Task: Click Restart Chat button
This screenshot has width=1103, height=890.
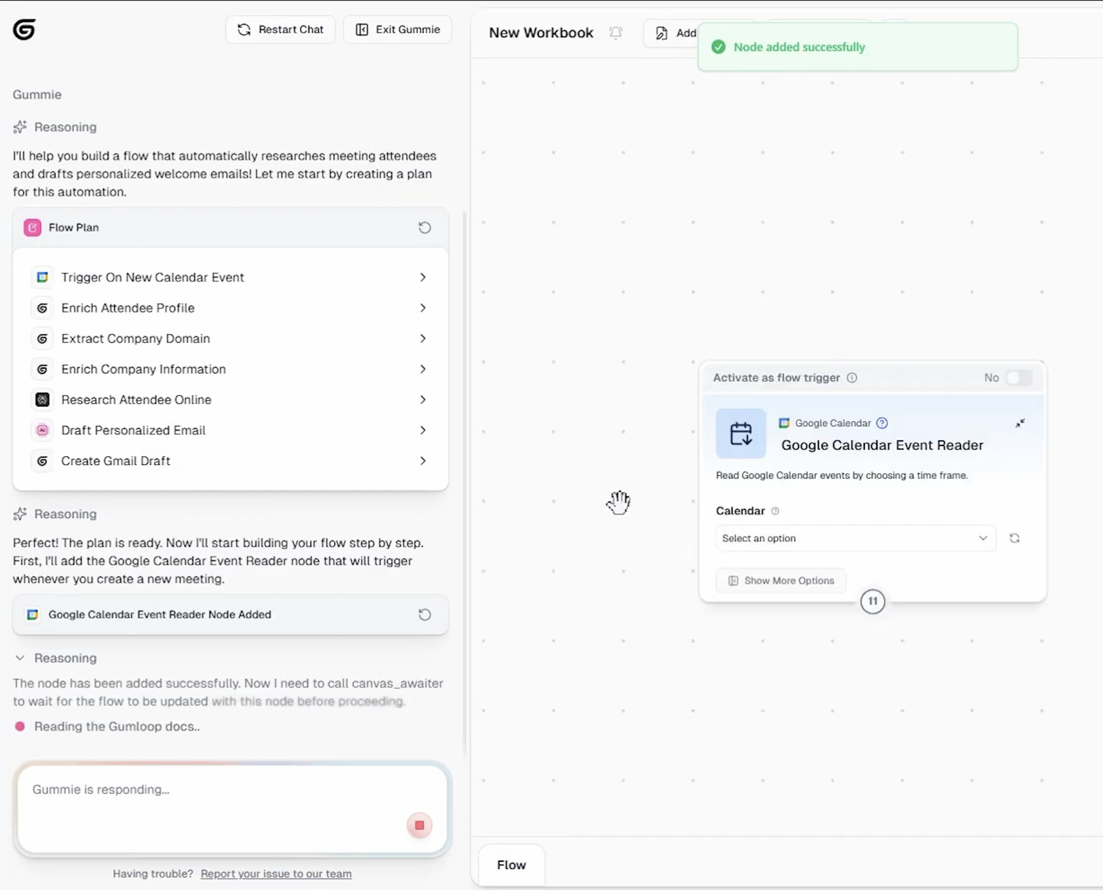Action: pos(280,29)
